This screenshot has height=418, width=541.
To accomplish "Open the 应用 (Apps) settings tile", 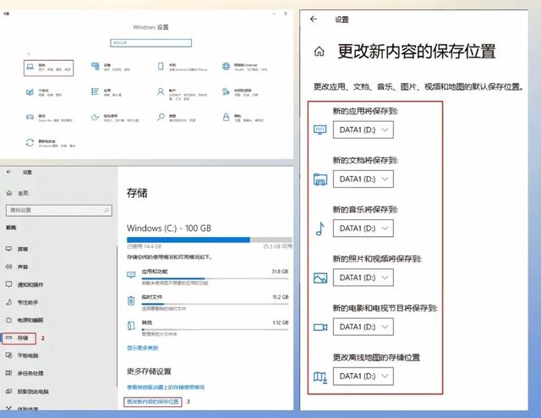I will point(107,92).
